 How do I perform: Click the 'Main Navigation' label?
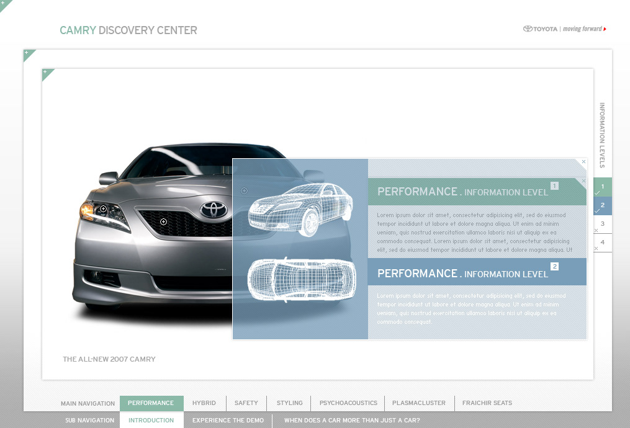pyautogui.click(x=88, y=404)
